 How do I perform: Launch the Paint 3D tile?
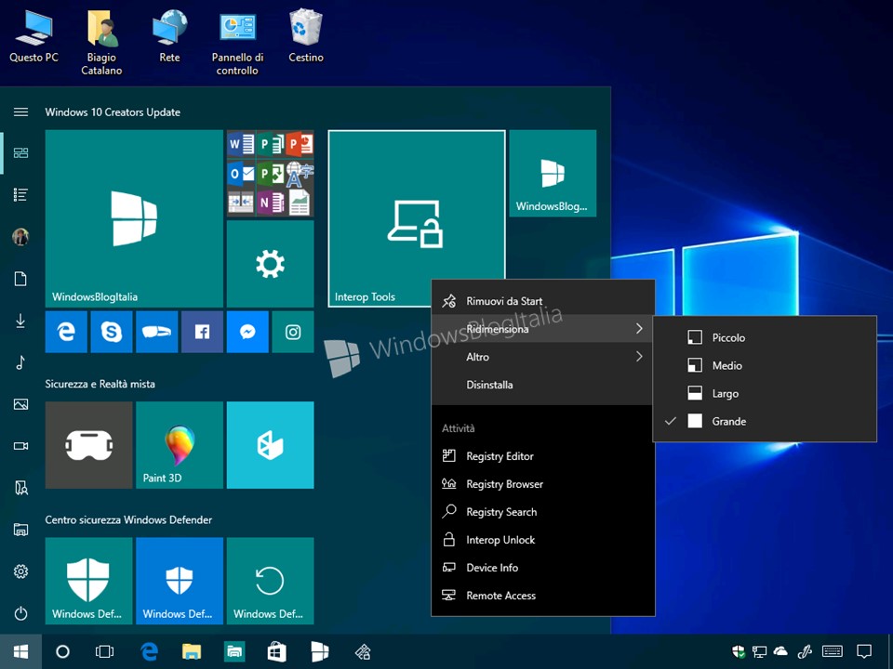click(x=180, y=445)
